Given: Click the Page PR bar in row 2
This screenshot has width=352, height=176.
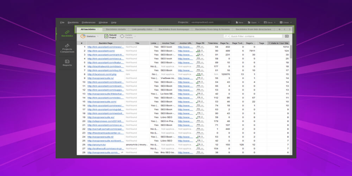Looking at the screenshot, I should pyautogui.click(x=200, y=51).
